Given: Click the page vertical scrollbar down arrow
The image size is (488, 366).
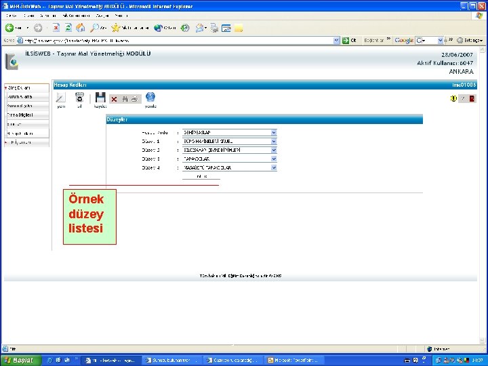Looking at the screenshot, I should tap(482, 340).
